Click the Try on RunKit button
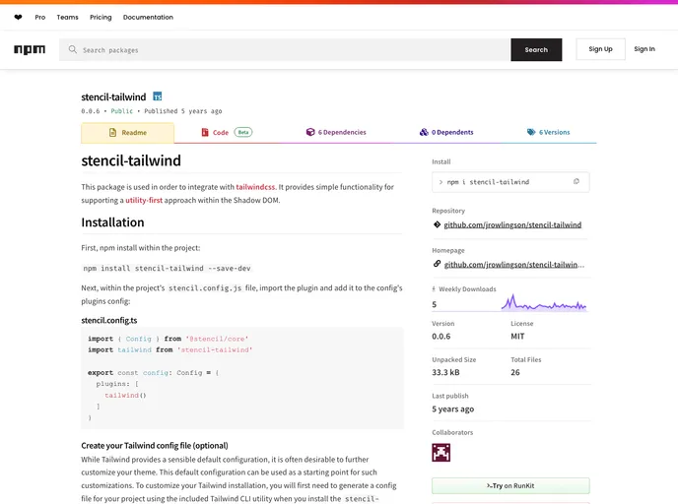This screenshot has width=678, height=504. 510,486
